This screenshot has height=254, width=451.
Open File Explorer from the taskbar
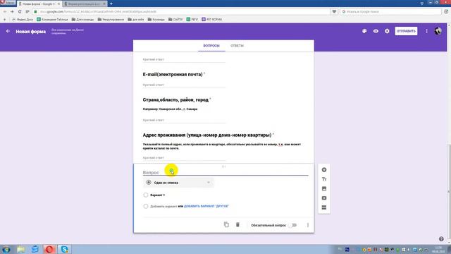pos(20,249)
